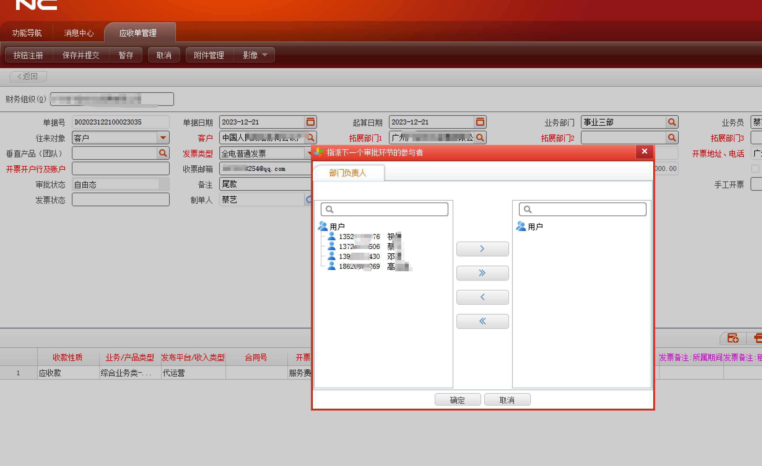Image resolution: width=762 pixels, height=466 pixels.
Task: Click right 用户 root node in dialog
Action: coord(530,227)
